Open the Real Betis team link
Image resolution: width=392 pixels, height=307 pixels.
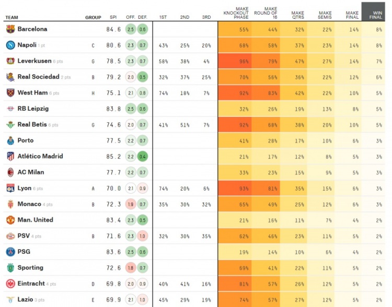click(32, 125)
